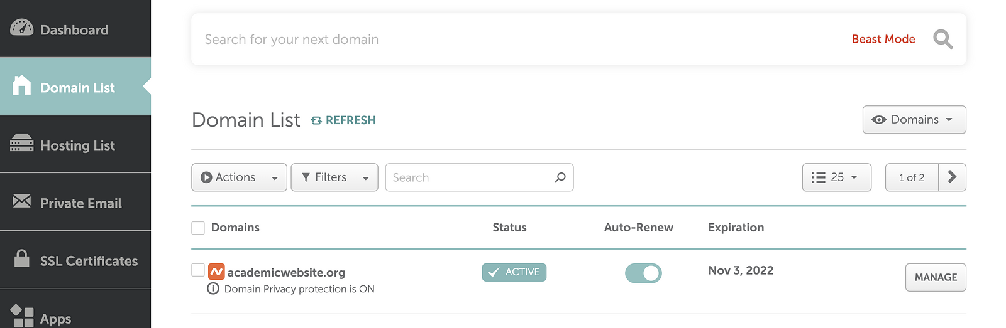Select Domain List in the sidebar
Viewport: 1006px width, 328px height.
point(75,87)
